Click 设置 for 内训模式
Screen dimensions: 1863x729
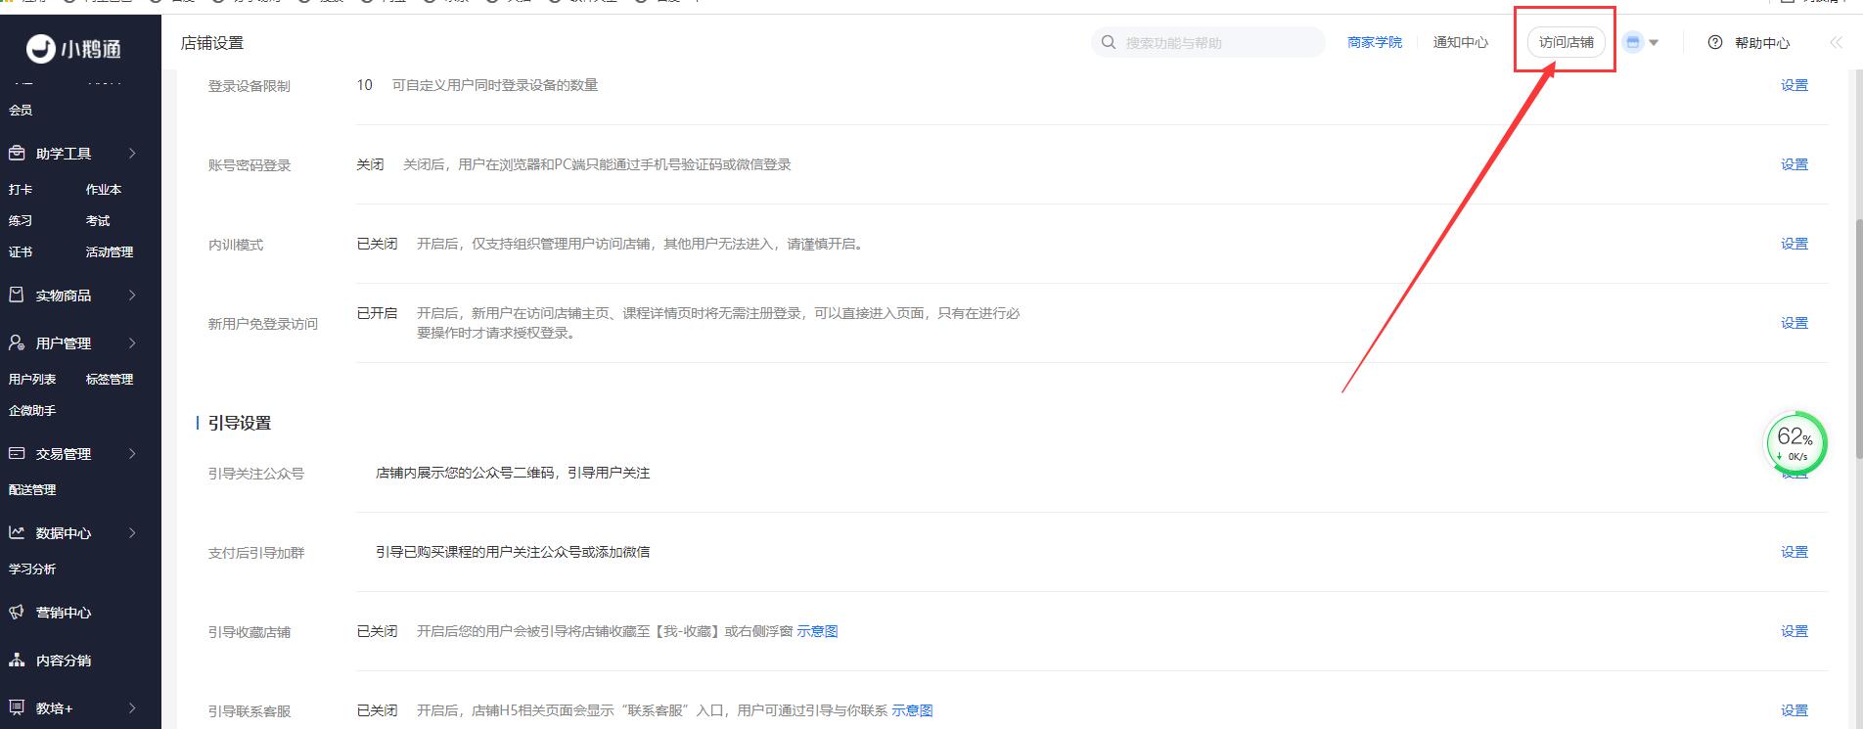(1794, 244)
